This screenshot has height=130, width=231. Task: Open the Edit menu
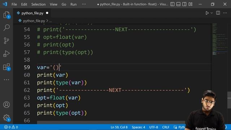(24, 4)
